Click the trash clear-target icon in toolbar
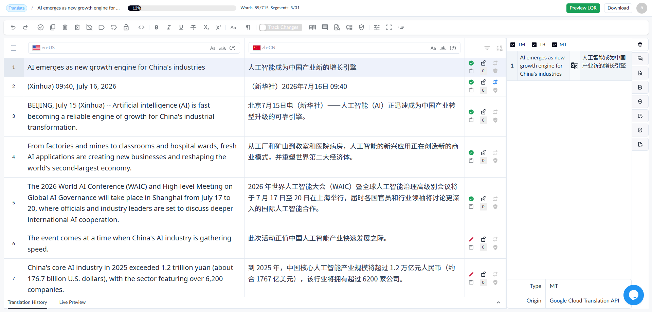Screen dimensions: 652x312 point(65,27)
